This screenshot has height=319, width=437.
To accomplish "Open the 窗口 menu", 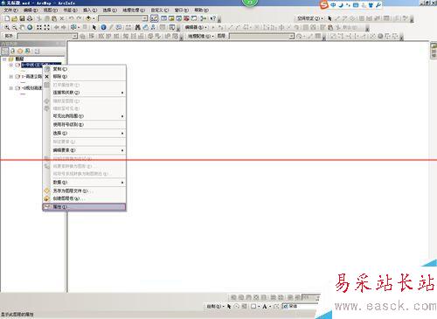I will coord(182,10).
